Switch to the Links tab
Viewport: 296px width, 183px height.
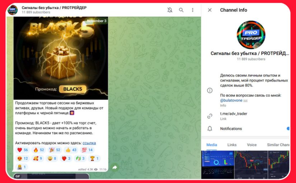click(232, 145)
